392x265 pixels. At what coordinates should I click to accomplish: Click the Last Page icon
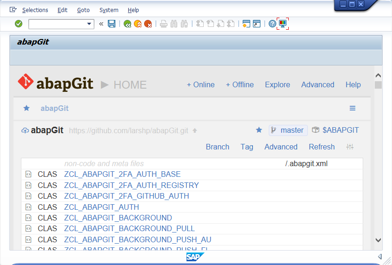point(231,24)
